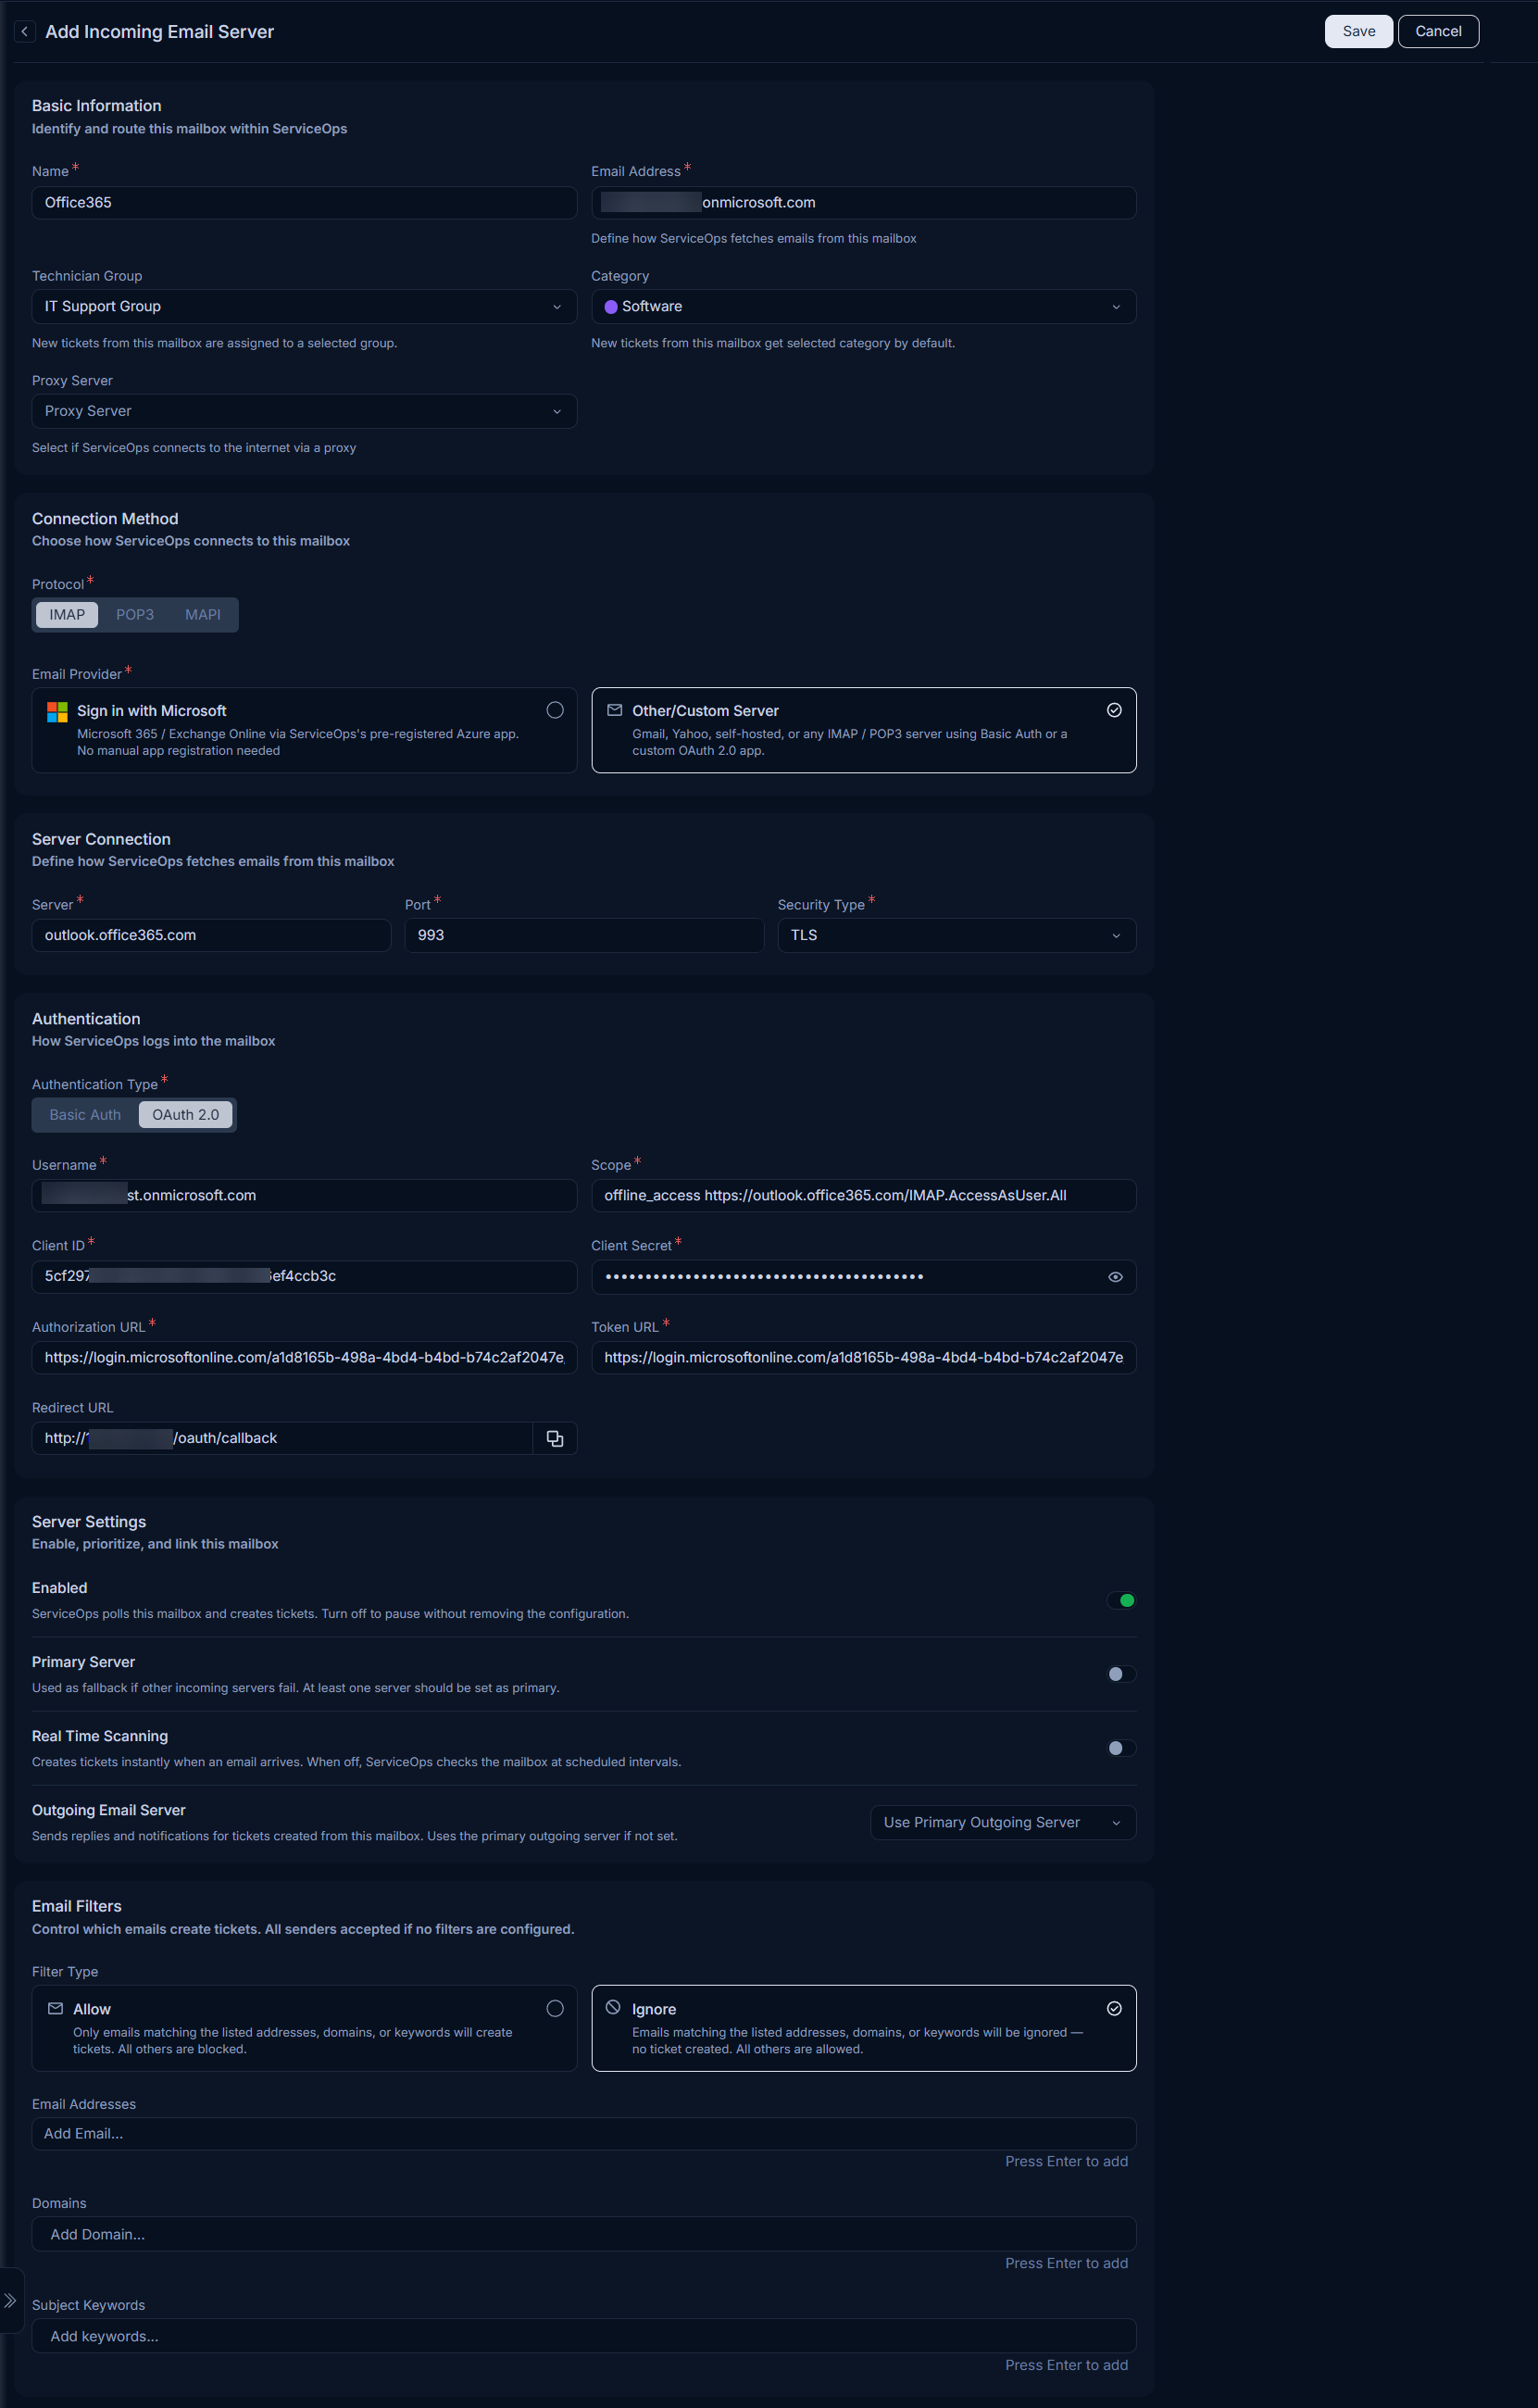Open the Technician Group dropdown

click(x=304, y=307)
